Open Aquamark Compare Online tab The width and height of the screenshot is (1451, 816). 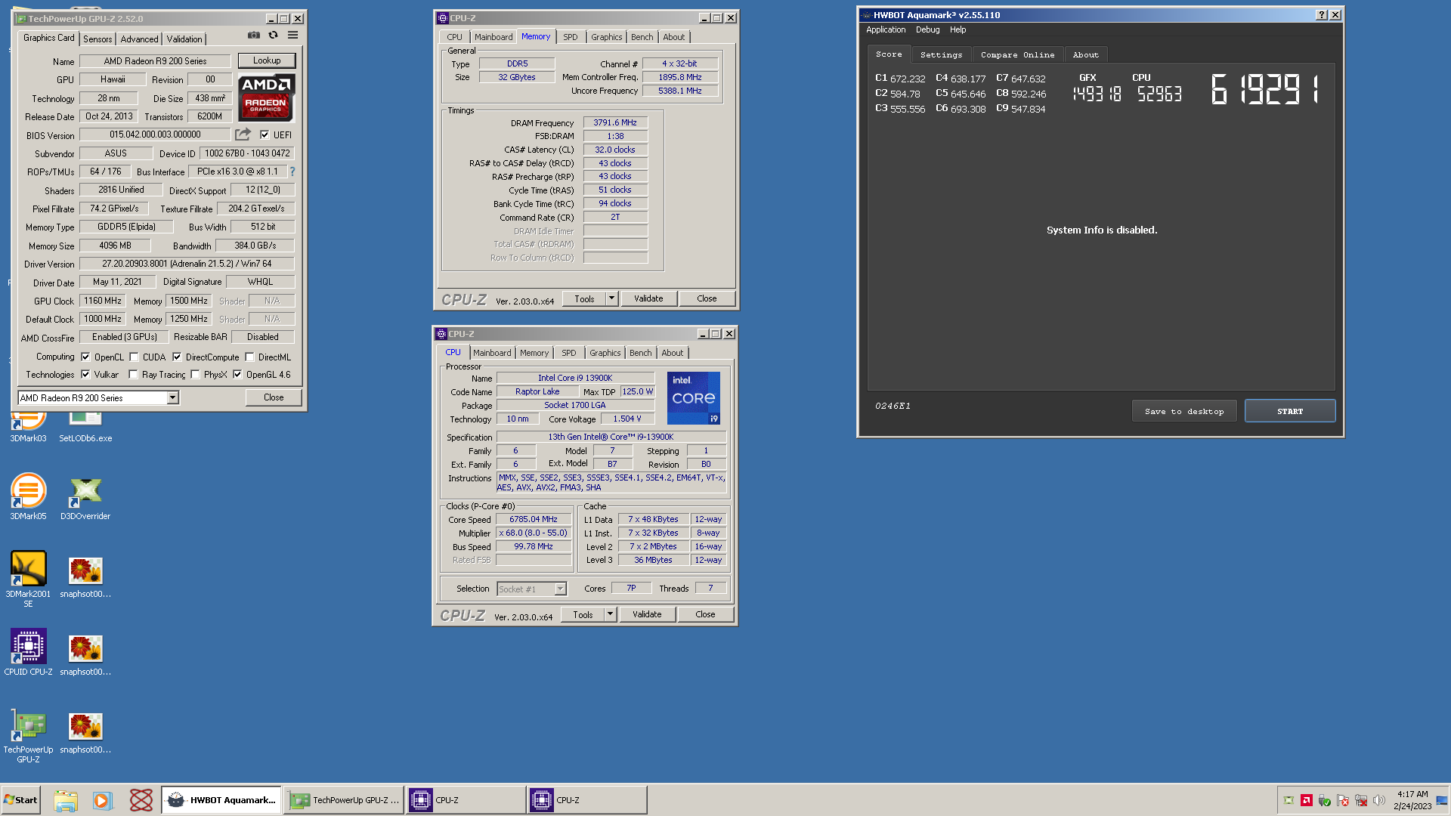coord(1017,55)
